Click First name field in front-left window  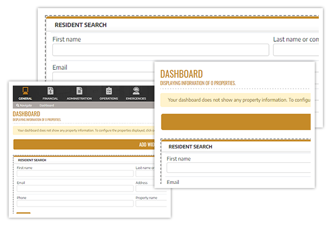coord(75,173)
